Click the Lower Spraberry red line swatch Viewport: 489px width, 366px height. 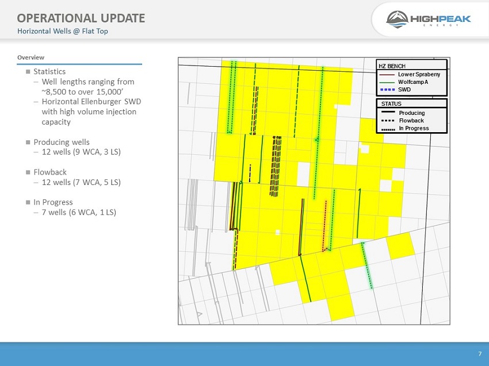pyautogui.click(x=387, y=75)
